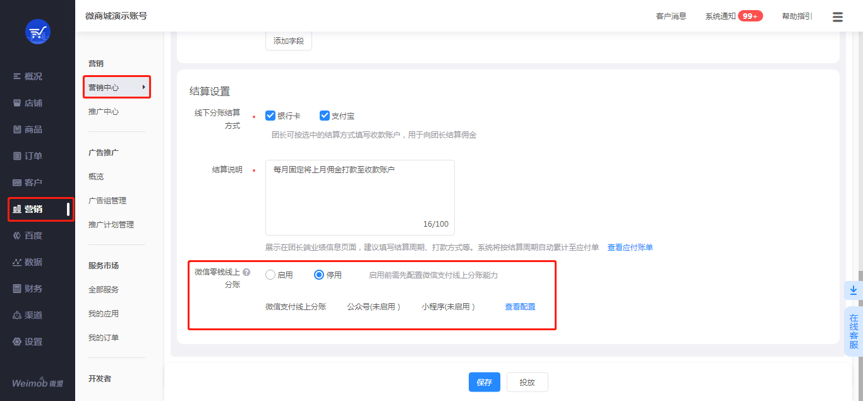Select the 启用 radio button
The width and height of the screenshot is (863, 401).
coord(270,275)
